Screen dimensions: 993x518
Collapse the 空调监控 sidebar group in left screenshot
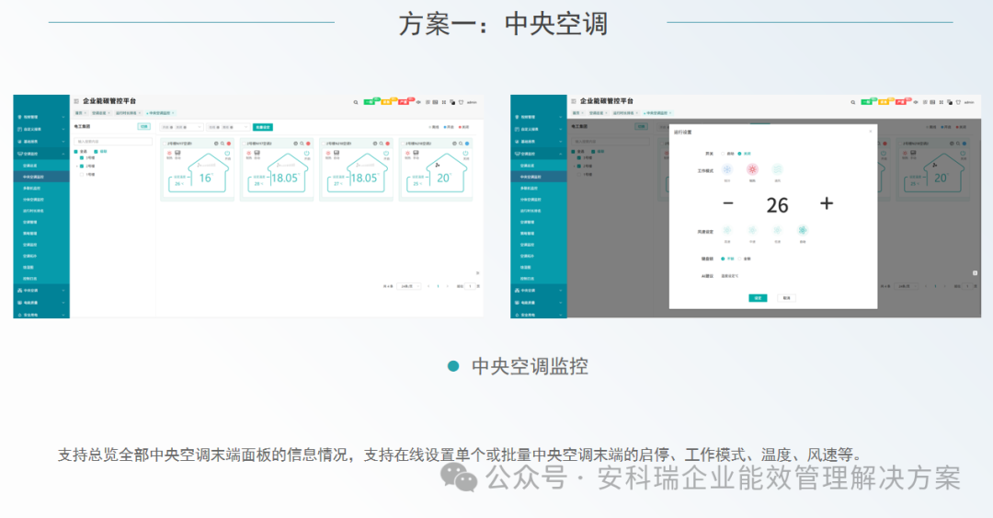pyautogui.click(x=41, y=154)
